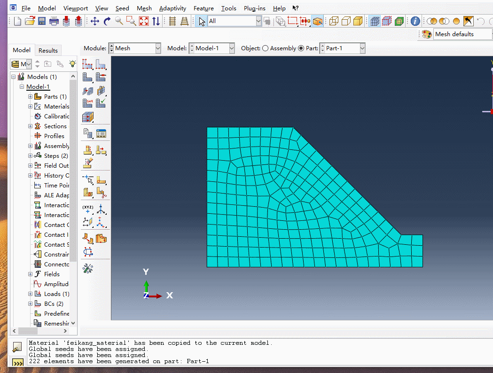Click the Seed Part tool icon

click(87, 64)
